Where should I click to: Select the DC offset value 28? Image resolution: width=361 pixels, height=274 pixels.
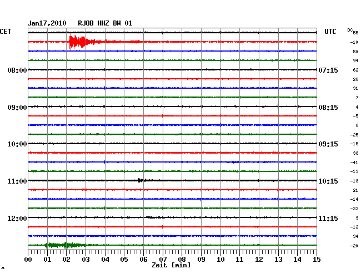355,79
